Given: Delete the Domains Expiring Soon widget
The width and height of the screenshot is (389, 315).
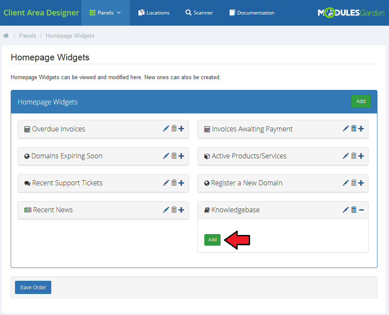Looking at the screenshot, I should coord(174,156).
